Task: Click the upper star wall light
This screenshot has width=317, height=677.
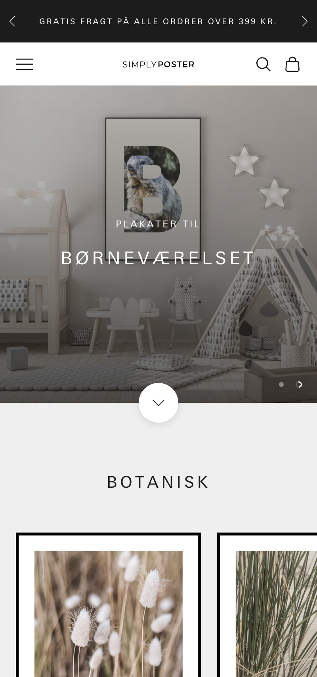Action: (x=244, y=161)
